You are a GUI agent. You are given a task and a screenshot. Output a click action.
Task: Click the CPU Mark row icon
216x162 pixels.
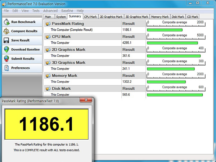pyautogui.click(x=48, y=37)
